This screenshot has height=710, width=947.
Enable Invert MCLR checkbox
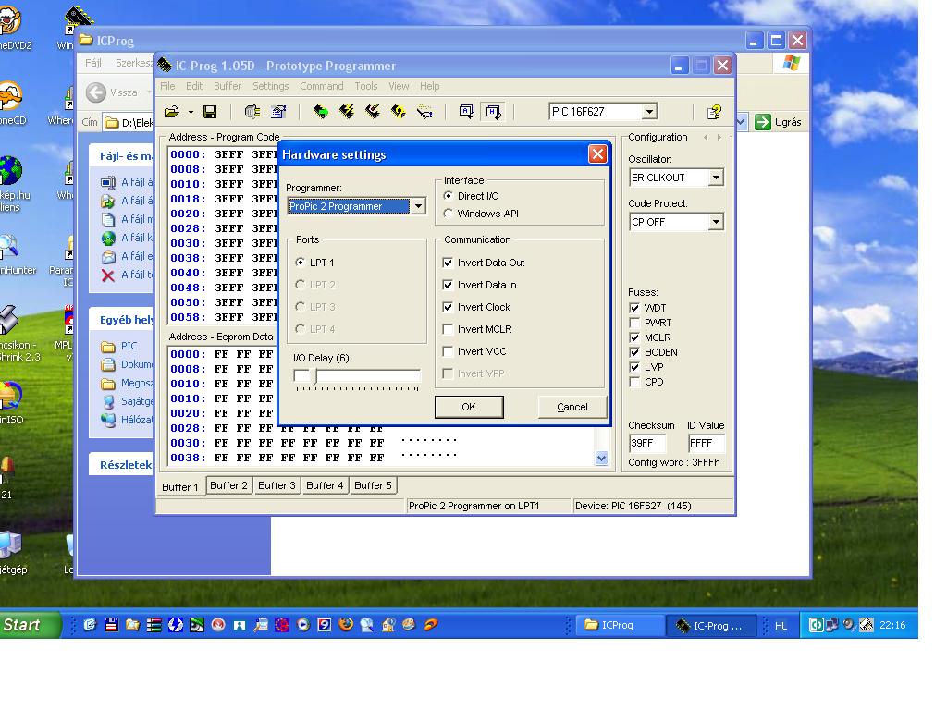point(448,330)
